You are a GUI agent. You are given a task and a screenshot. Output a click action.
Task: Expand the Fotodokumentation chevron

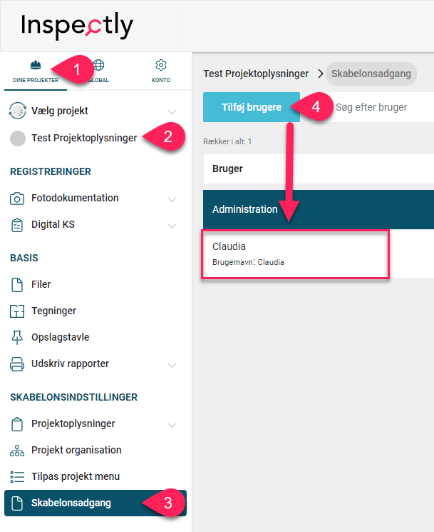point(172,199)
